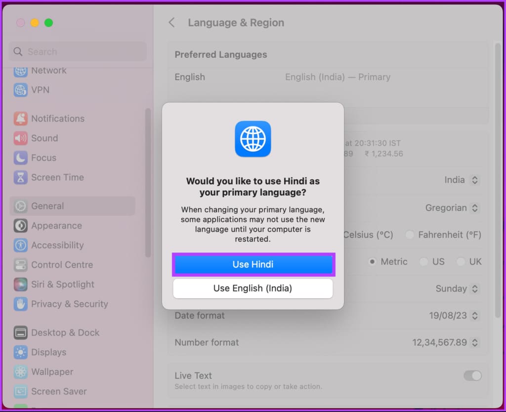506x412 pixels.
Task: Click the magnifying glass search icon
Action: tap(18, 51)
